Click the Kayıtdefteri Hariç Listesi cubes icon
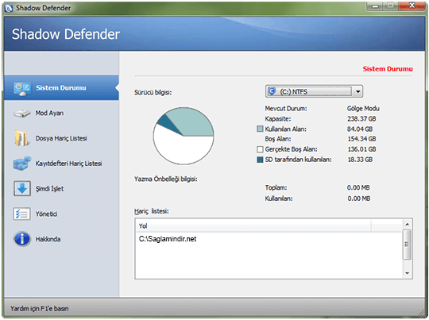 [22, 164]
